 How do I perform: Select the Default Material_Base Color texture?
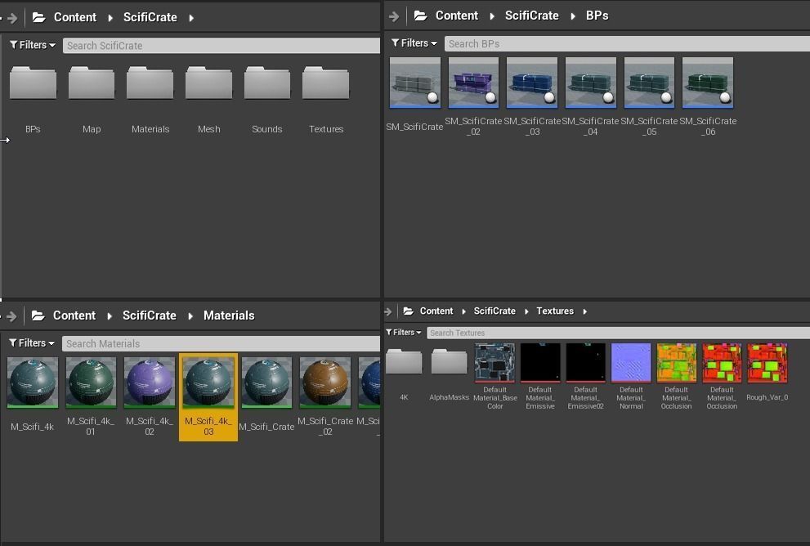coord(495,363)
